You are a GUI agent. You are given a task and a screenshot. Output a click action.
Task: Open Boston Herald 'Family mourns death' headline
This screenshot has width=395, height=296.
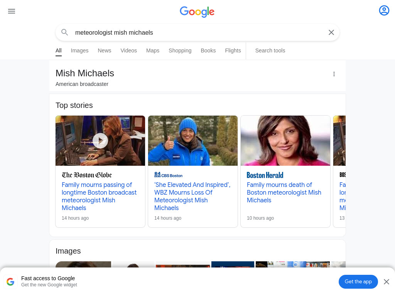click(x=284, y=193)
